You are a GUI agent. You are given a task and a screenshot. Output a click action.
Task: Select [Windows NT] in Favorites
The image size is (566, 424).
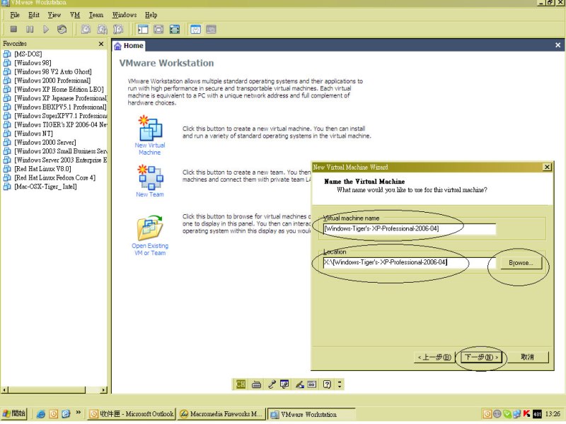pos(33,134)
